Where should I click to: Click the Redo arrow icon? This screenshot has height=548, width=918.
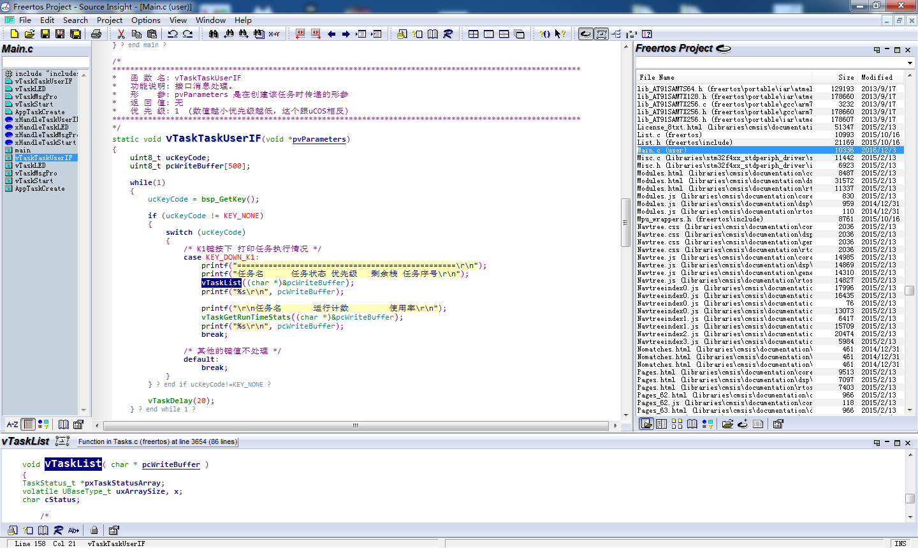click(x=187, y=34)
